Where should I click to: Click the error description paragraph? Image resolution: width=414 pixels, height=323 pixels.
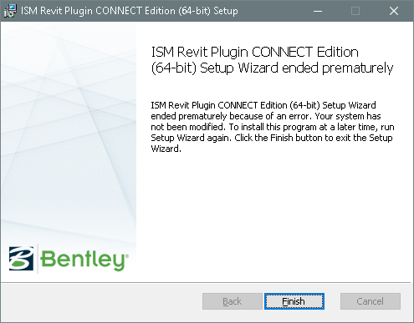tap(273, 127)
